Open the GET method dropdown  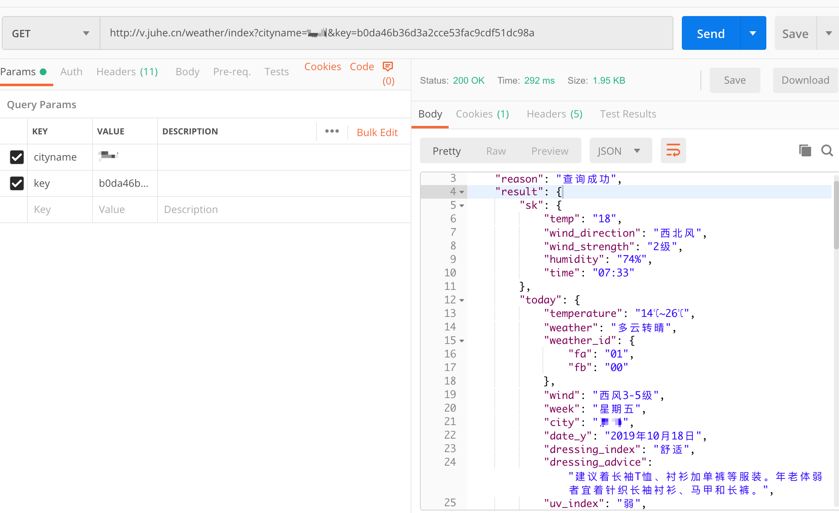pos(51,33)
